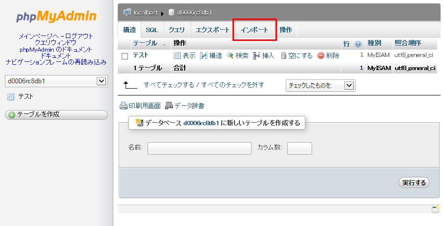This screenshot has width=444, height=226.
Task: Click the sort arrow beside テーブル header
Action: pyautogui.click(x=164, y=45)
